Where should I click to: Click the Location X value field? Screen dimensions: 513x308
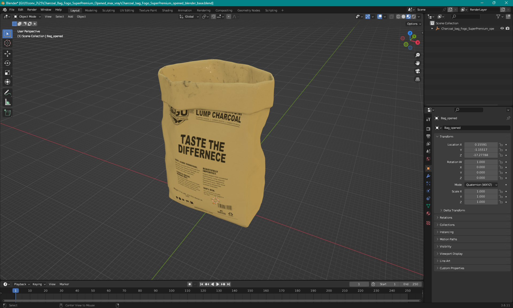(481, 145)
